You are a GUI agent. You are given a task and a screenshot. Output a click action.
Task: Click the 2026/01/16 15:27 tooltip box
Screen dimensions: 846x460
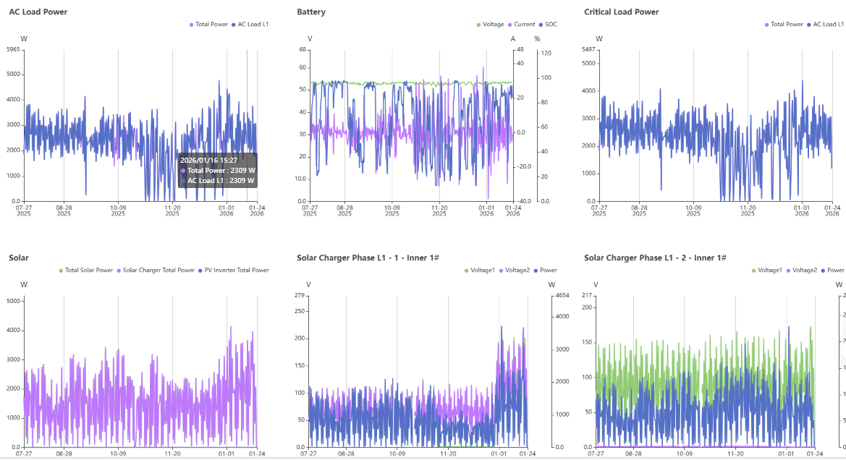[217, 170]
